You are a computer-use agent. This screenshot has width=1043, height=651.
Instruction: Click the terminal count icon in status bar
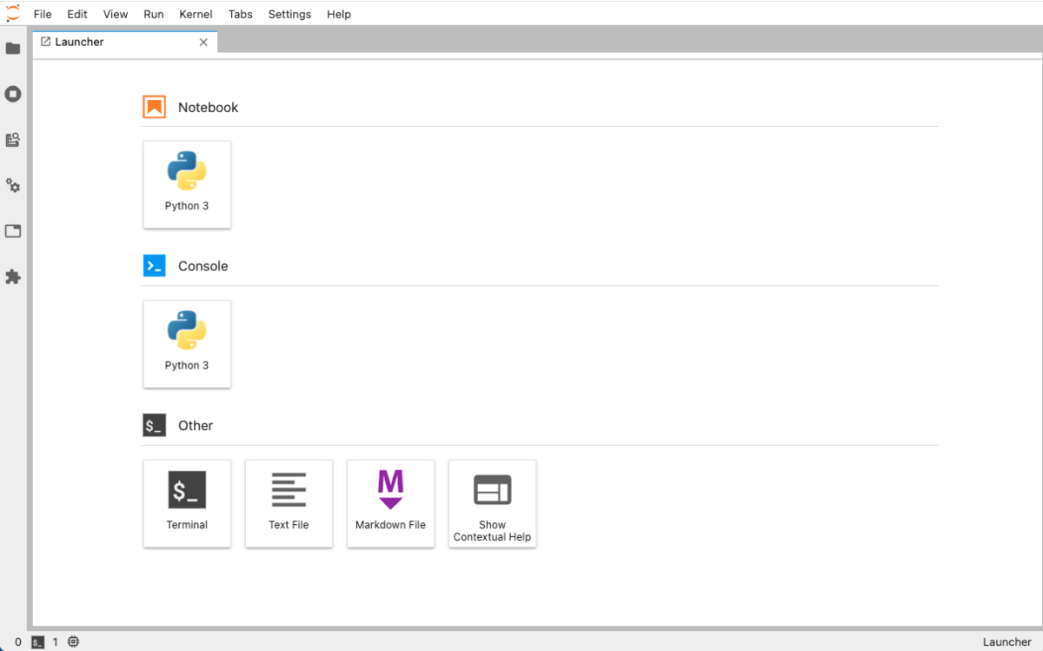[37, 642]
